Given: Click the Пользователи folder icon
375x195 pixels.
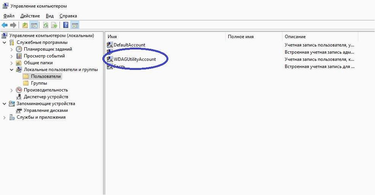Looking at the screenshot, I should click(x=25, y=76).
